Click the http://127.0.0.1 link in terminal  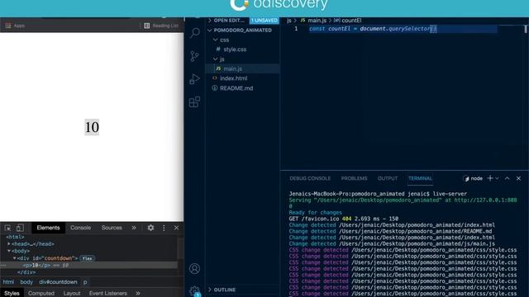485,200
